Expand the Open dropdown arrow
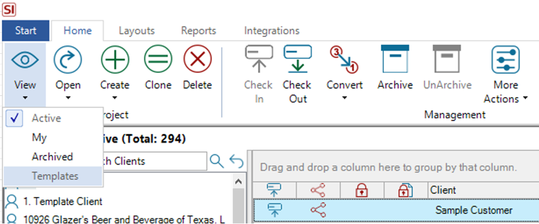Image resolution: width=539 pixels, height=224 pixels. (68, 98)
